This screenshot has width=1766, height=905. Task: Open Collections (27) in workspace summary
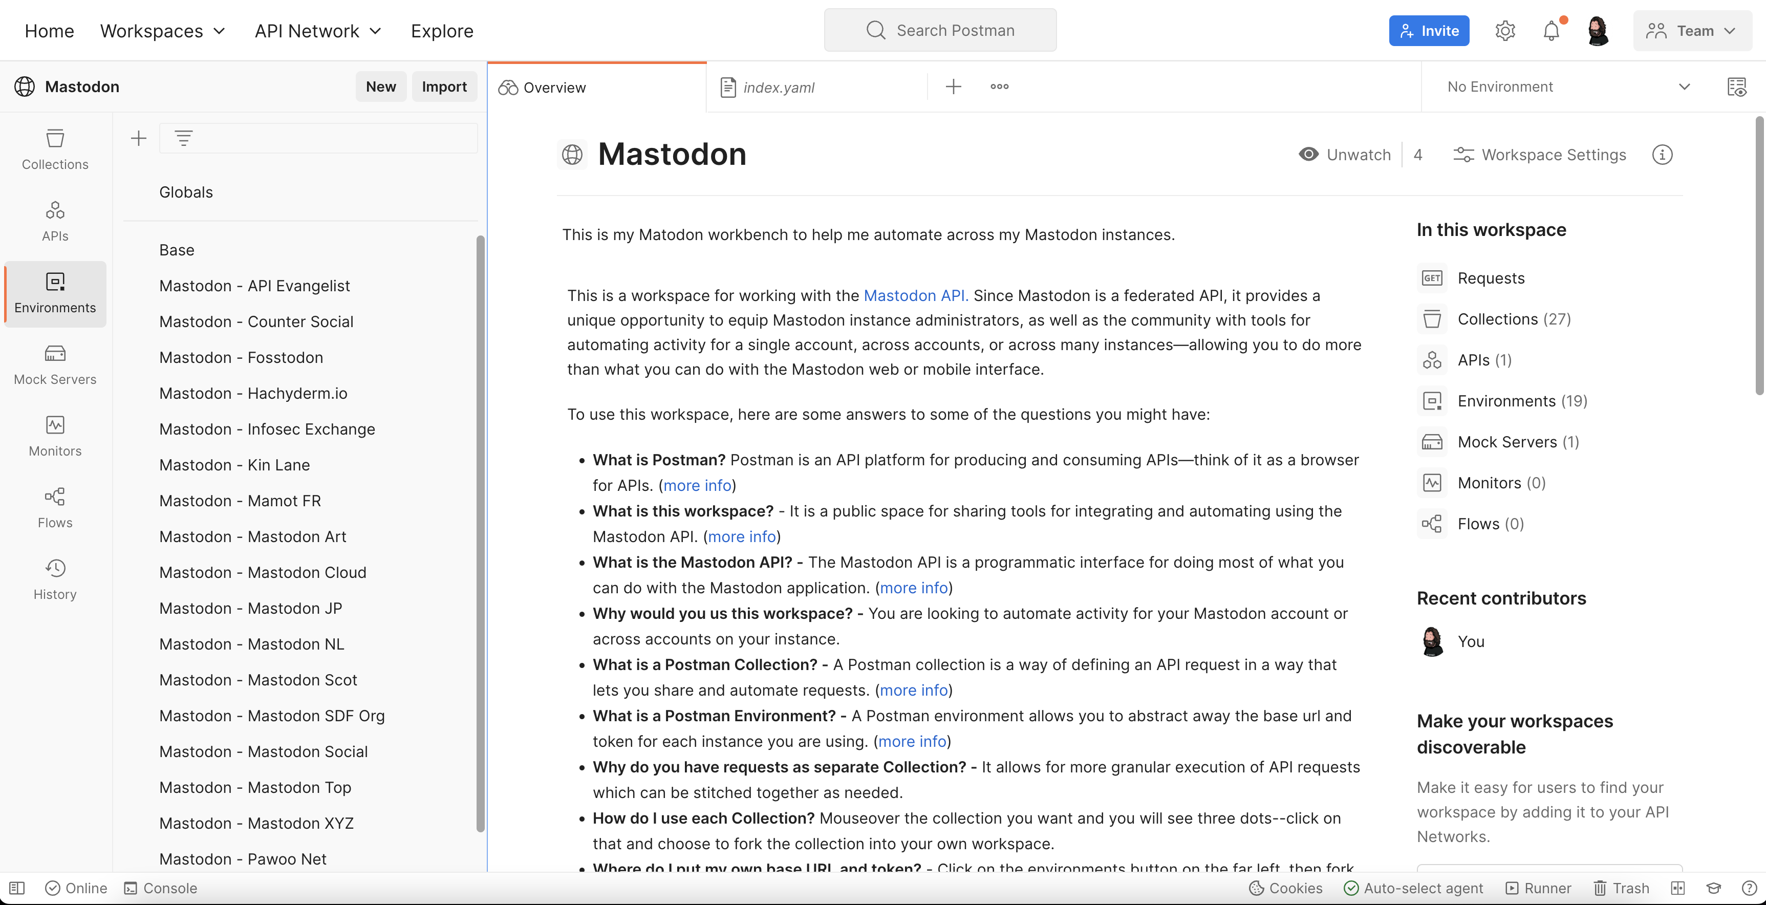tap(1495, 319)
